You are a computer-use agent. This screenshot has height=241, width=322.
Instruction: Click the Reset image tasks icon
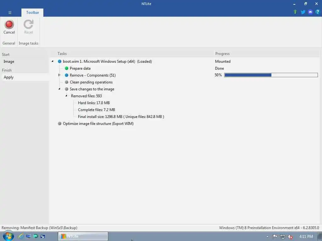[x=28, y=27]
